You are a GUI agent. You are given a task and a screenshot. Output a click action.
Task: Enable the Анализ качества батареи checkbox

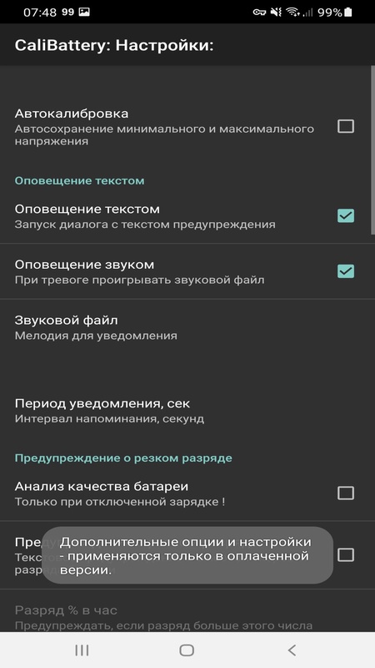point(345,493)
